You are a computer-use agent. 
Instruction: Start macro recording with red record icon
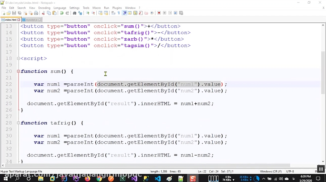tap(159, 13)
